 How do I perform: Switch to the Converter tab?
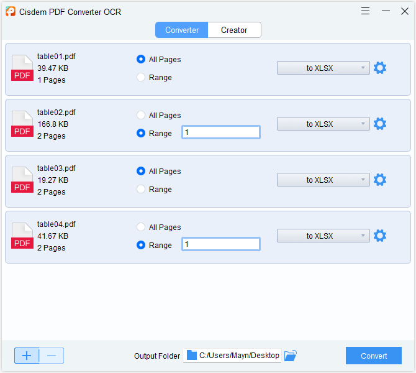182,30
